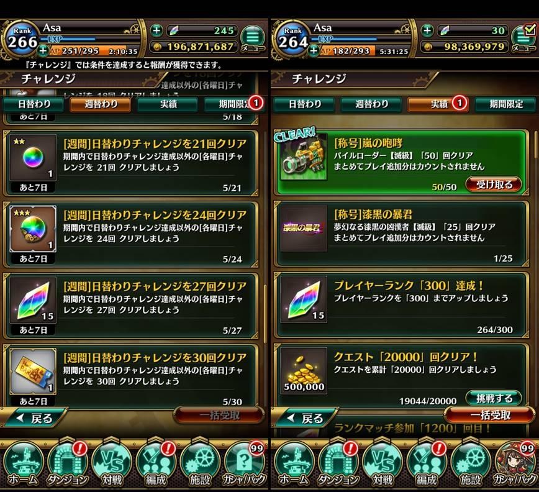Image resolution: width=539 pixels, height=492 pixels.
Task: Switch to 日替わり tab in left screen
Action: 34,104
